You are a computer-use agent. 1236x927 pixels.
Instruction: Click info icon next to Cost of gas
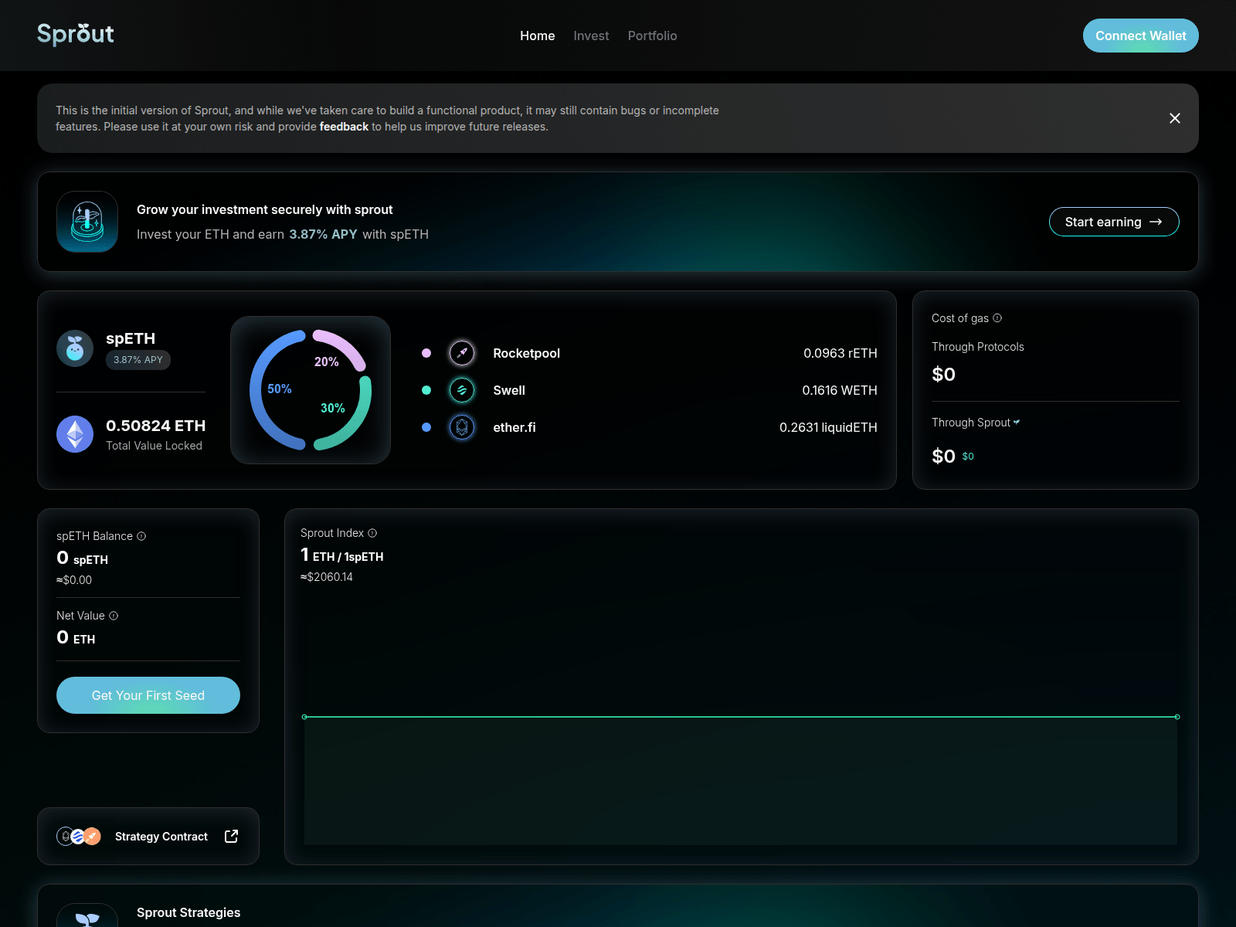point(997,318)
